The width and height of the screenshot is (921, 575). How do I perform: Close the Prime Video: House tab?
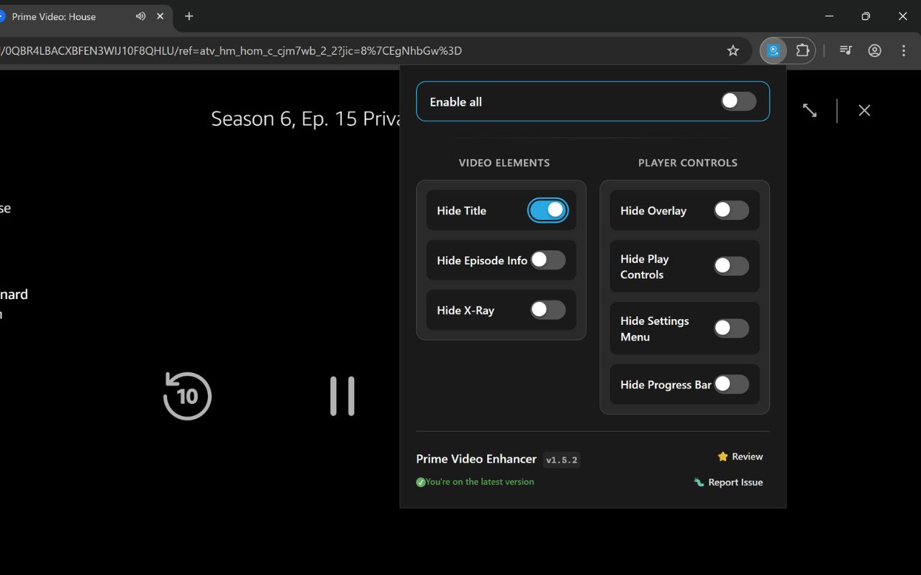click(160, 16)
